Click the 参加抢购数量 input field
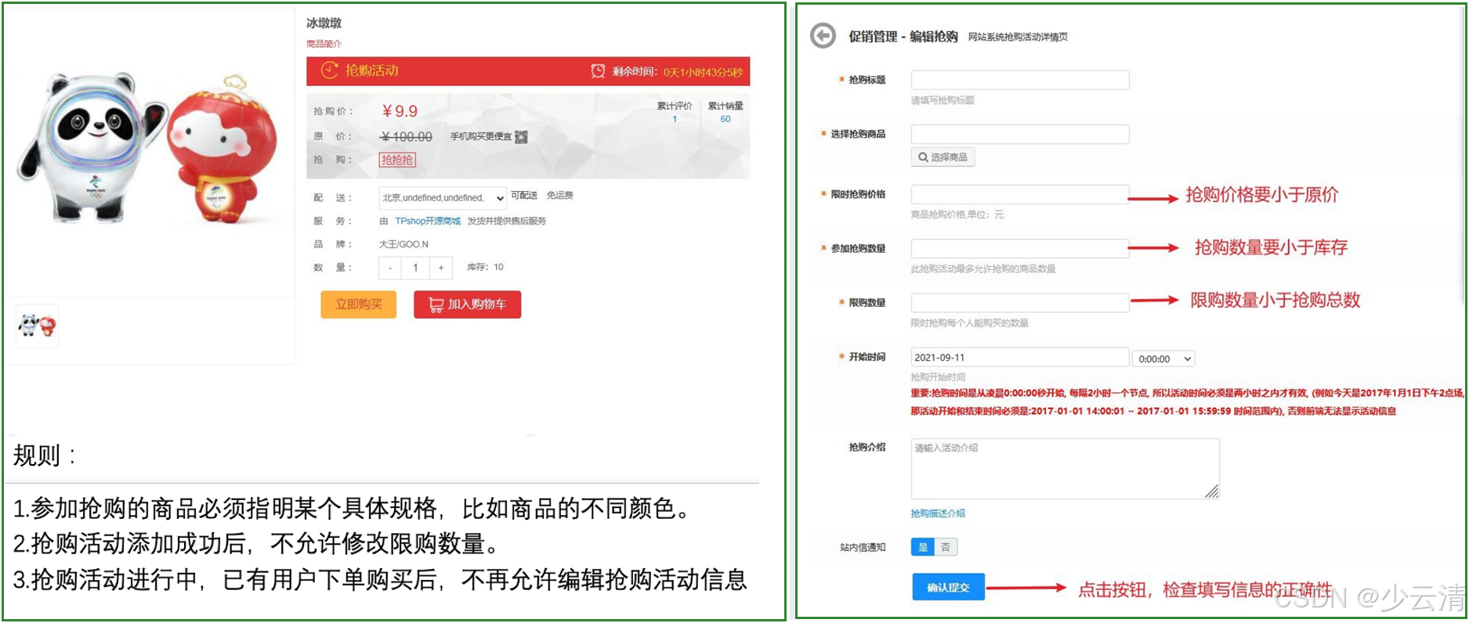 1019,248
